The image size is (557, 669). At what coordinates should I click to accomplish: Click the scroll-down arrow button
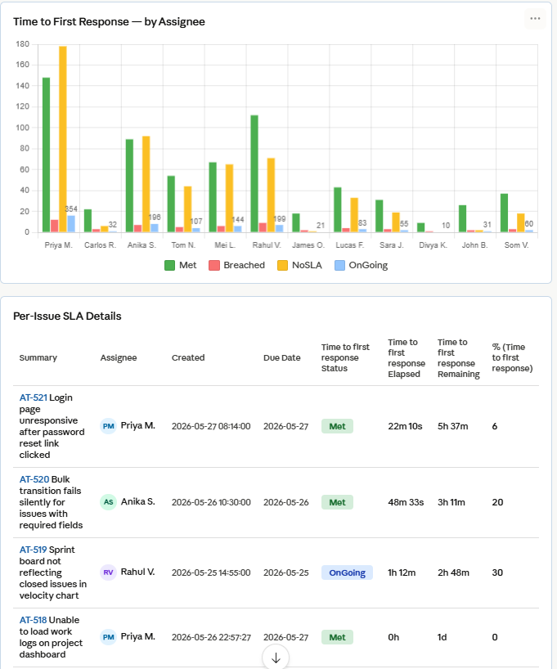276,658
